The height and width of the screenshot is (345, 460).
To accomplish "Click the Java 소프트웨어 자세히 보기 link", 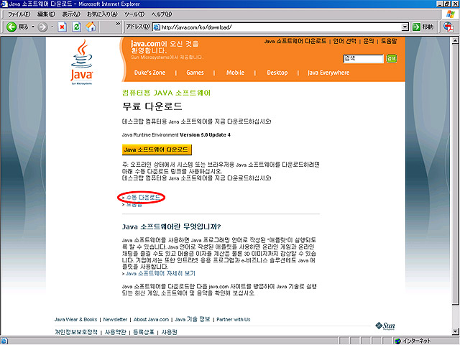I will [160, 273].
